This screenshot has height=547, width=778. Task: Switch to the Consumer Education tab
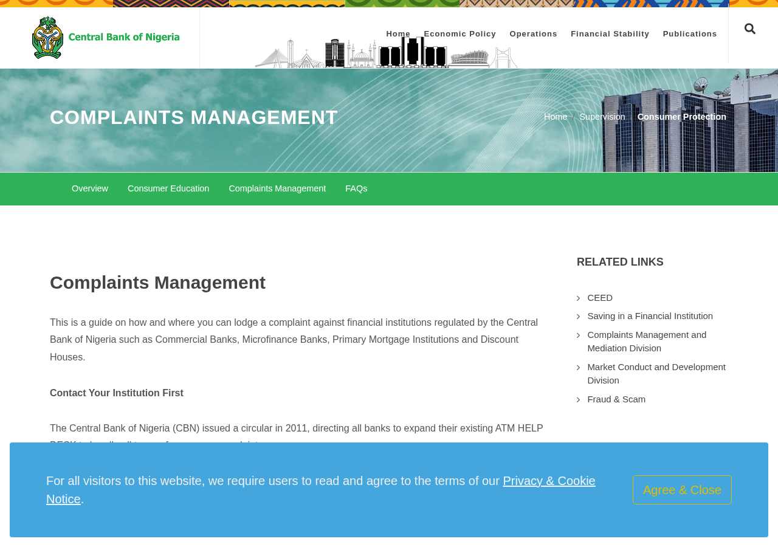168,188
